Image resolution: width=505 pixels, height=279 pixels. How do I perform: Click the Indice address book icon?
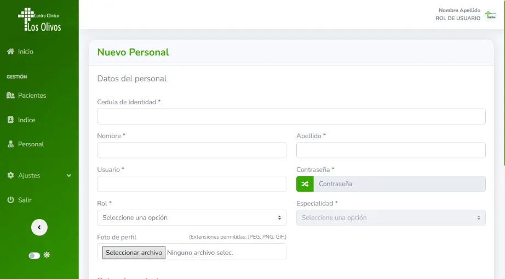[10, 120]
